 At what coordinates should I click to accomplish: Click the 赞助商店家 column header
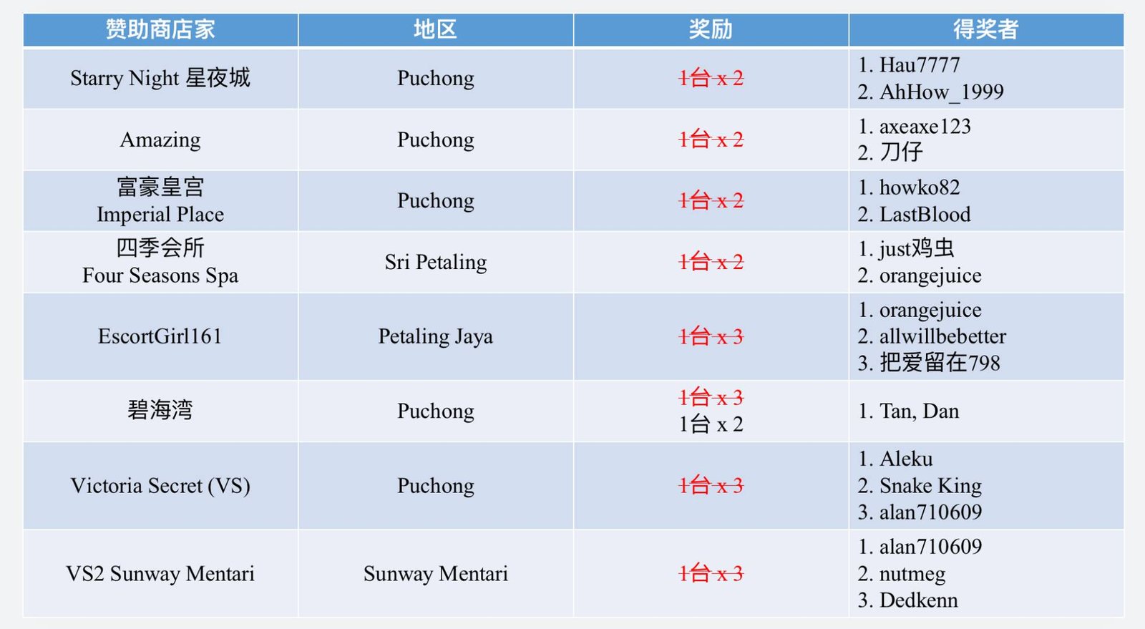[x=160, y=29]
